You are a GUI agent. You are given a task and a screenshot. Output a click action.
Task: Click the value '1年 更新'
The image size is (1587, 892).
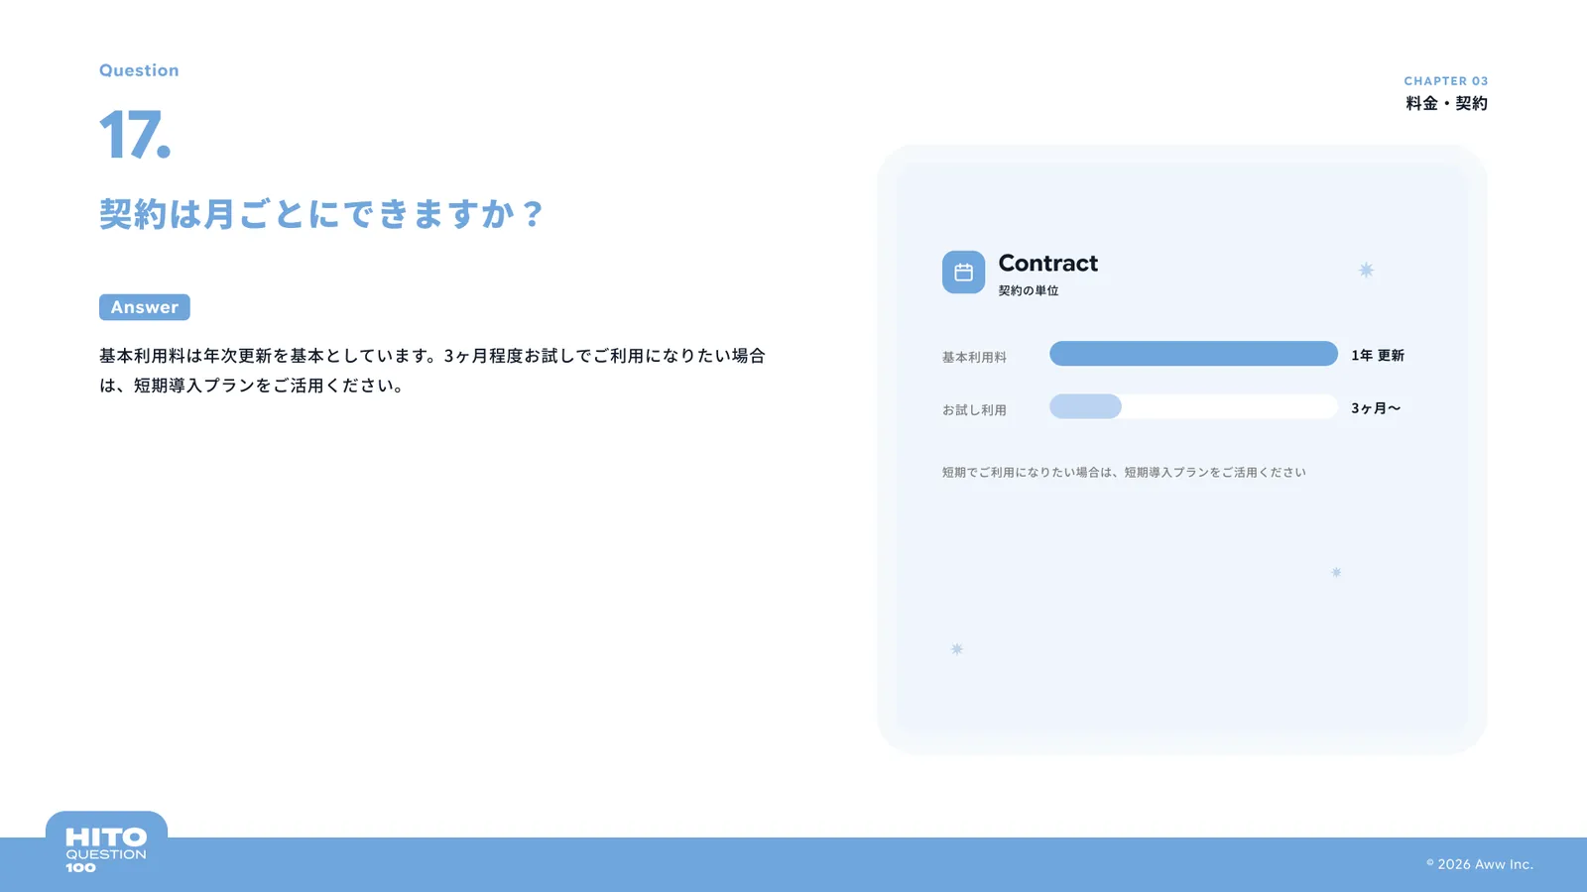(x=1378, y=355)
